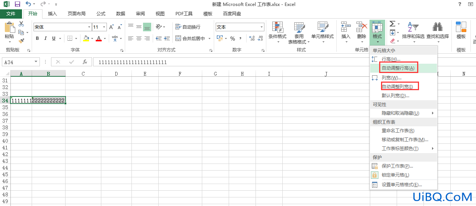Decrease decimal places
Image resolution: width=476 pixels, height=206 pixels.
point(260,38)
